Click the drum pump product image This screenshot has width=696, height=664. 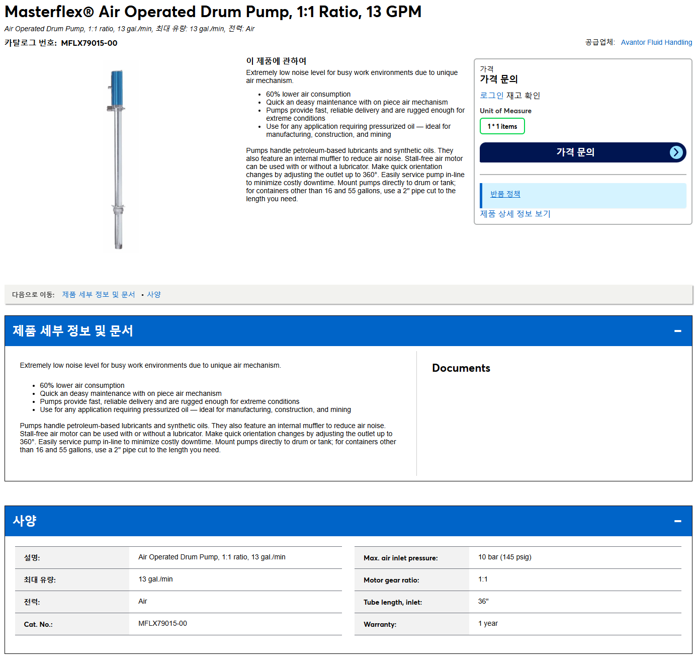click(x=117, y=159)
